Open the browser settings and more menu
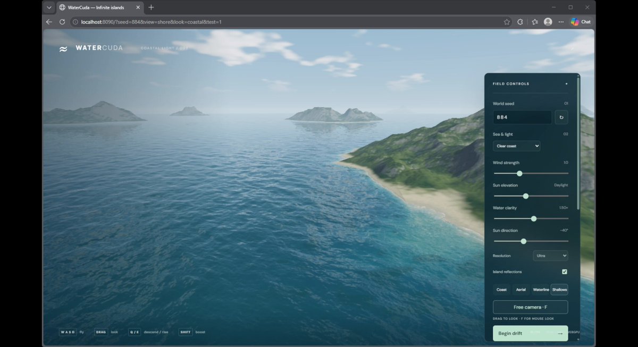This screenshot has height=347, width=638. 561,22
